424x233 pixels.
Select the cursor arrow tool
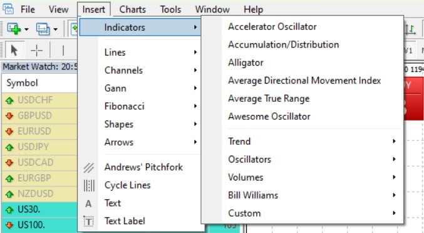point(14,50)
